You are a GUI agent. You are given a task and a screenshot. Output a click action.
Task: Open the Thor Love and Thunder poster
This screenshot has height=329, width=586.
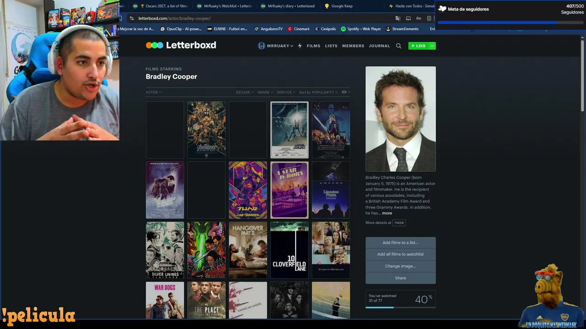point(248,190)
